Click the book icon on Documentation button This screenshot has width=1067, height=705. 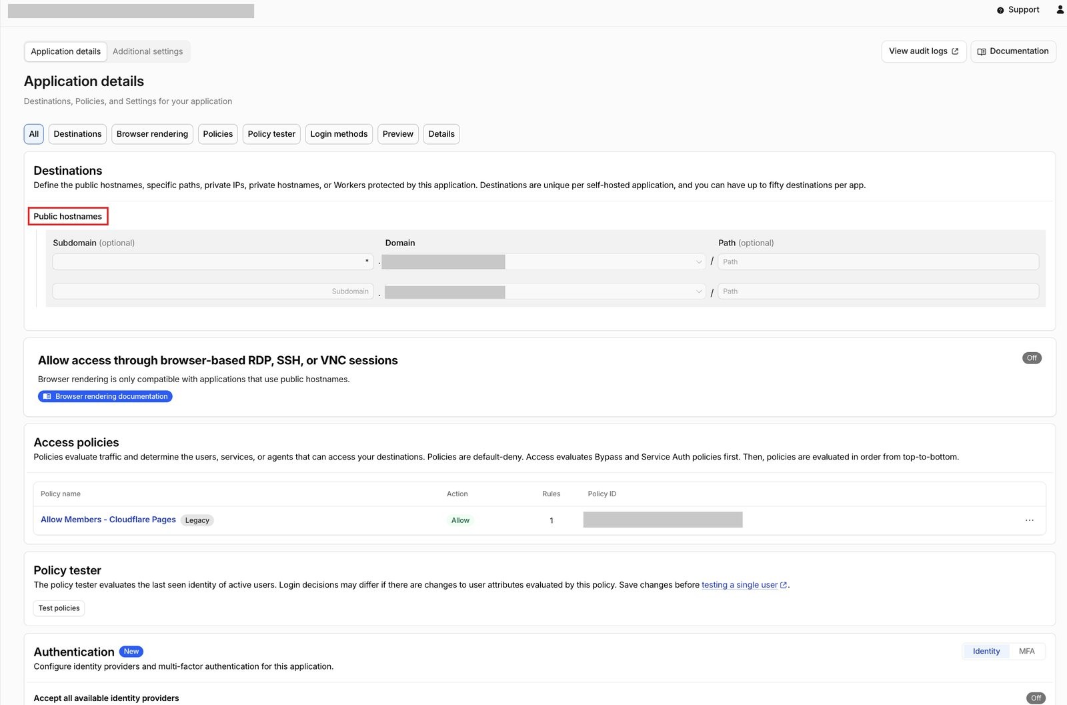(x=982, y=51)
